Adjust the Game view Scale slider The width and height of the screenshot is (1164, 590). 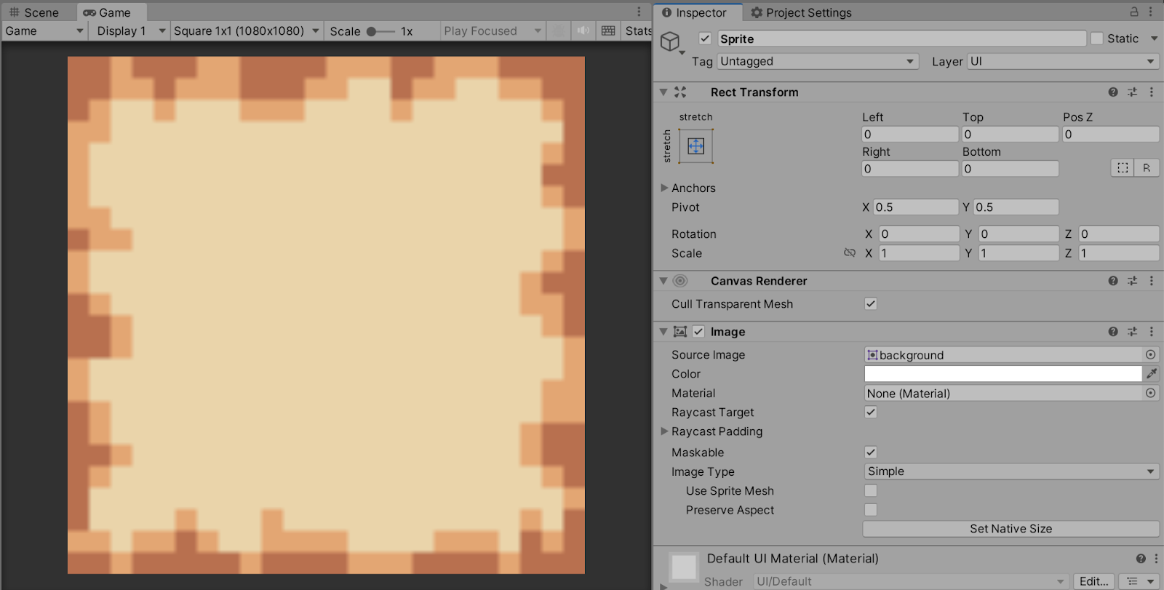click(x=372, y=31)
